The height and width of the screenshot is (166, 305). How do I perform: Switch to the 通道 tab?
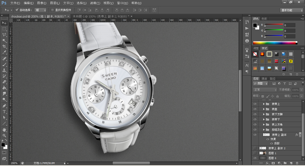click(x=264, y=79)
